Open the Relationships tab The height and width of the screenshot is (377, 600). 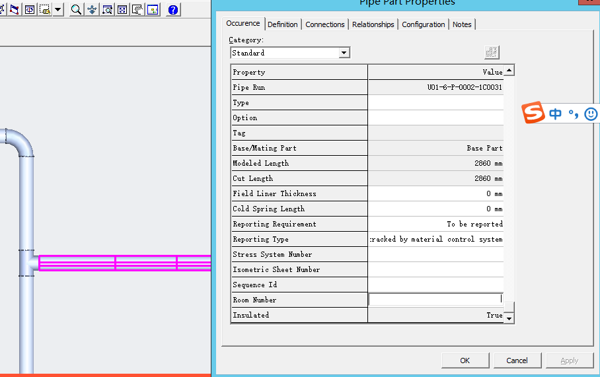tap(373, 24)
